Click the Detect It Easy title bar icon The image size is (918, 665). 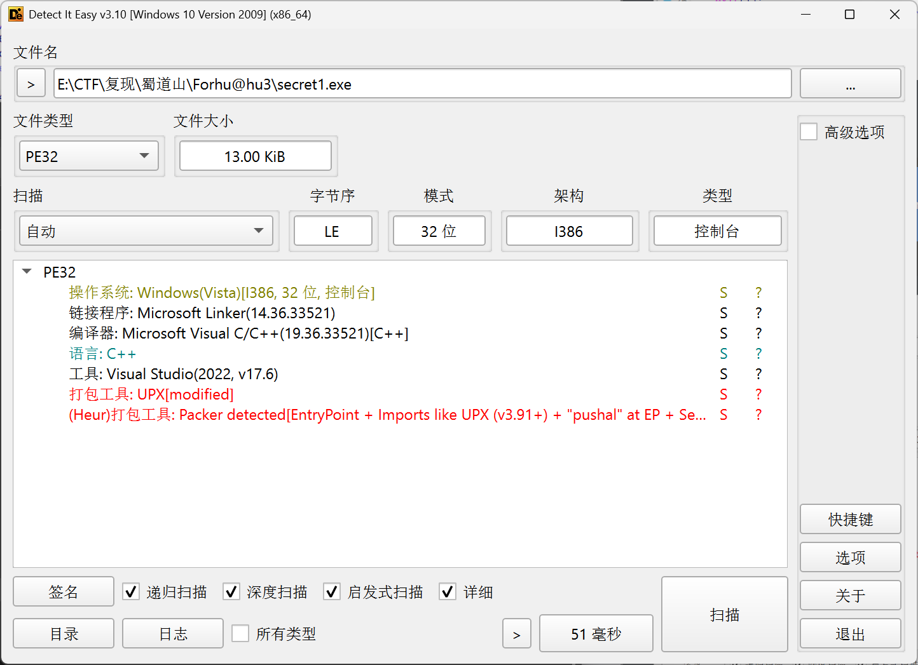(x=15, y=14)
